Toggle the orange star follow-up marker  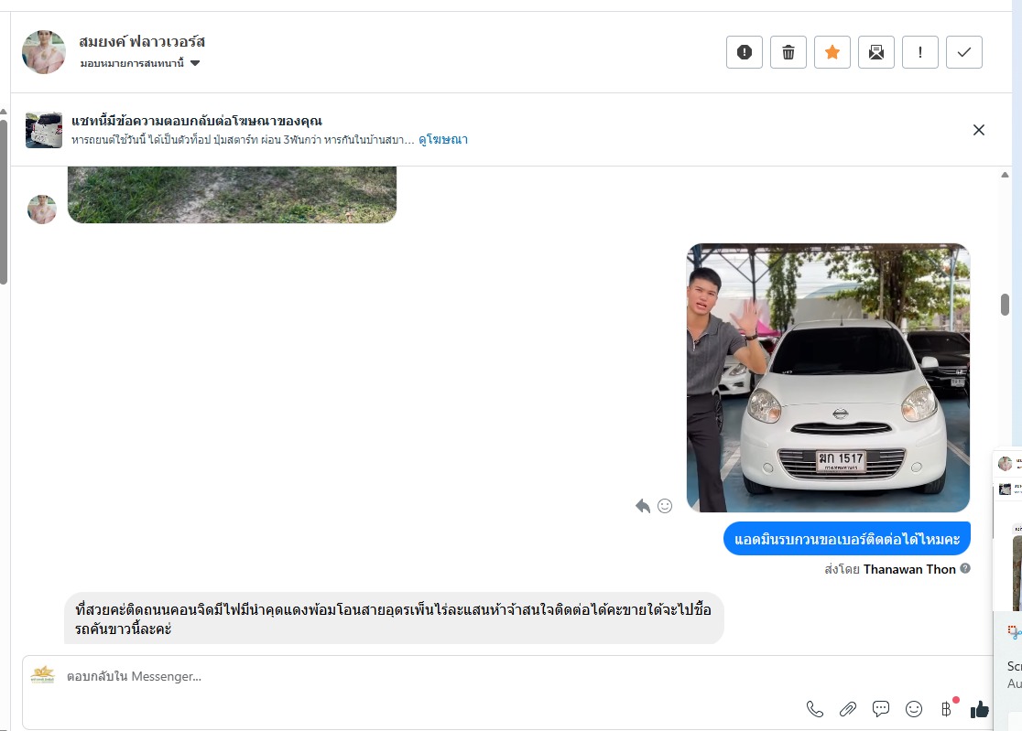coord(832,52)
